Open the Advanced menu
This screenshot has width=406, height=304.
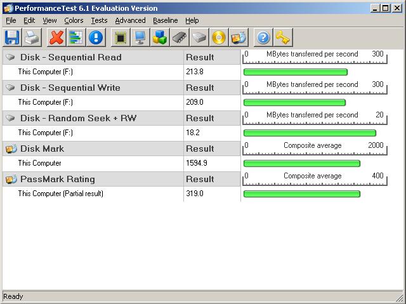coord(130,20)
